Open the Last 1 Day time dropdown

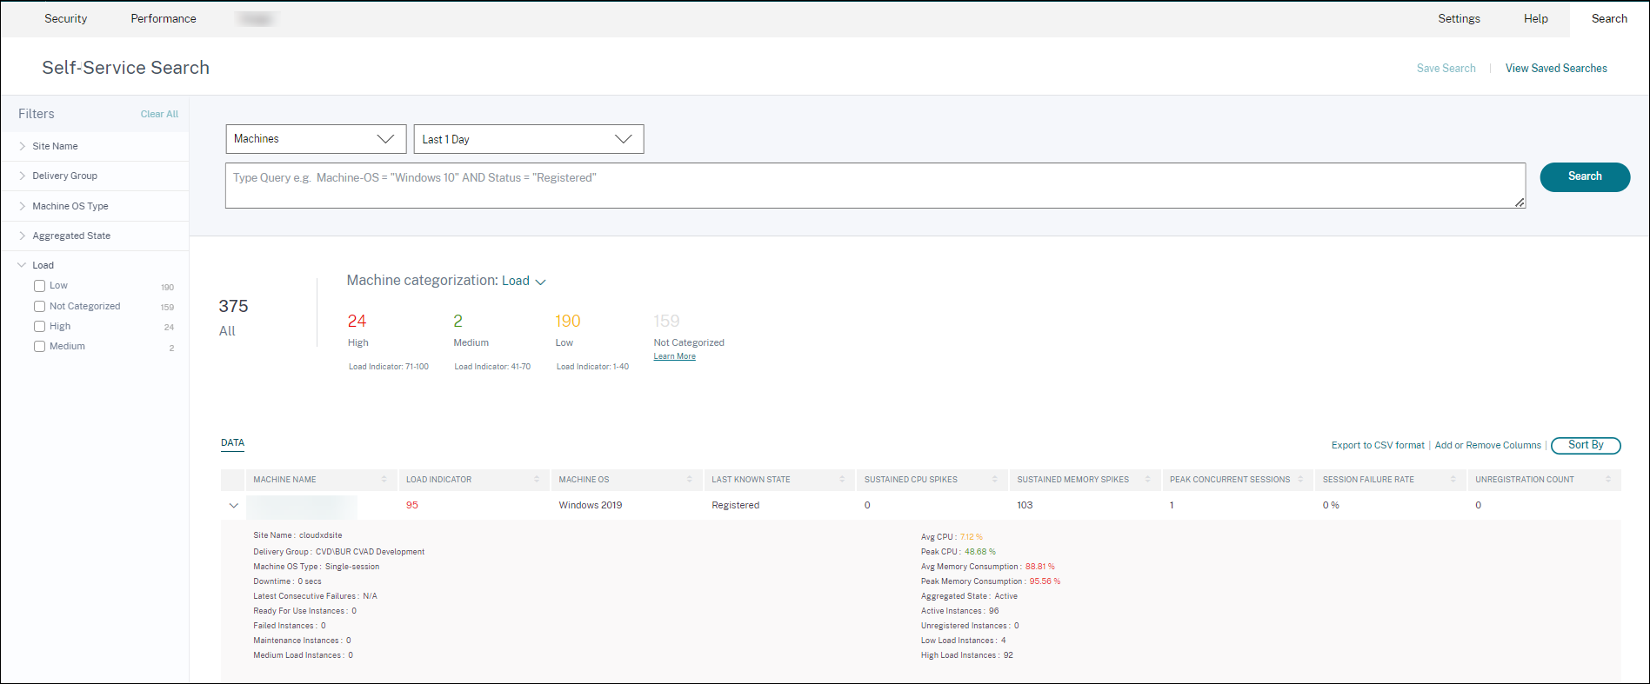coord(528,139)
